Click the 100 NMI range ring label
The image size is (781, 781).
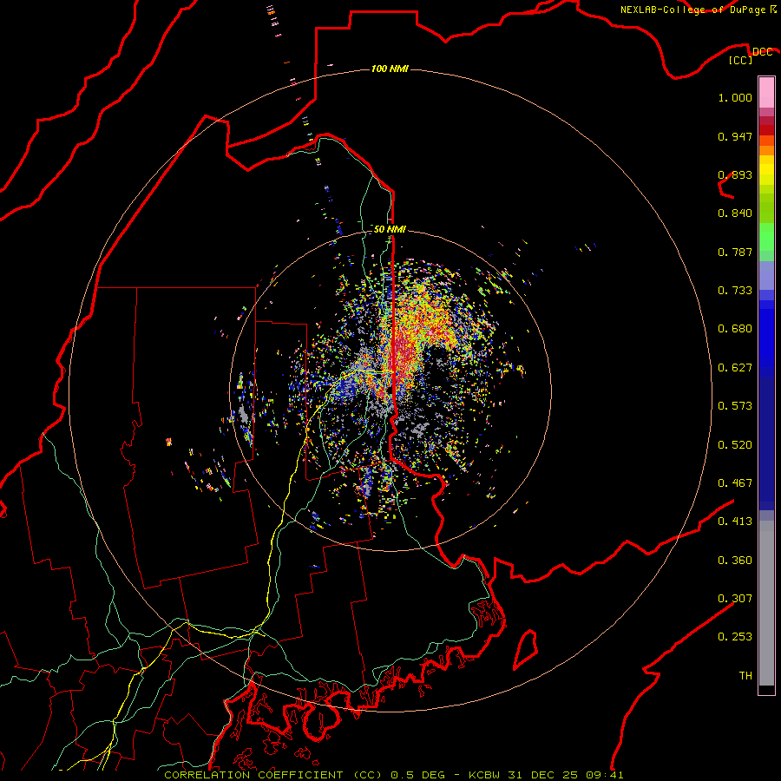[x=390, y=69]
